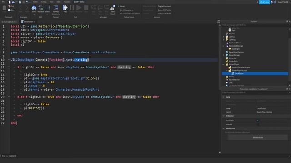Click the Copy icon in Clipboard group
Image resolution: width=291 pixels, height=163 pixels.
coord(10,10)
